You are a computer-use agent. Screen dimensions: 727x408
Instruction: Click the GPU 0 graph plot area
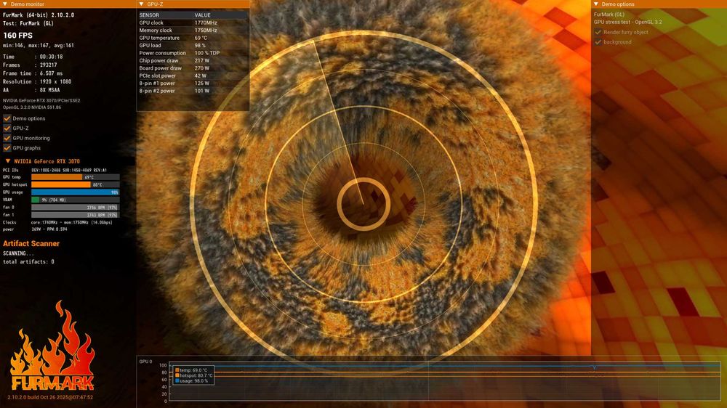(445, 382)
